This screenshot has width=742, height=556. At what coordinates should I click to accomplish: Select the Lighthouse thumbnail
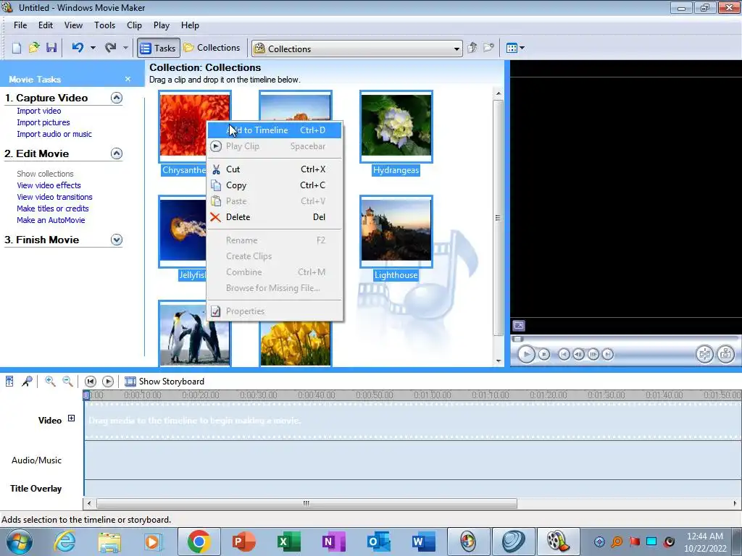click(396, 231)
